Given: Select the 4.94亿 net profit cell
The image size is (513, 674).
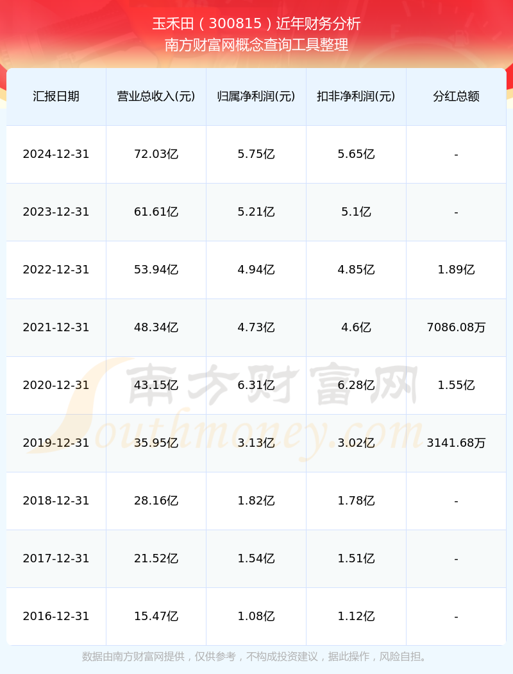Looking at the screenshot, I should pyautogui.click(x=256, y=270).
